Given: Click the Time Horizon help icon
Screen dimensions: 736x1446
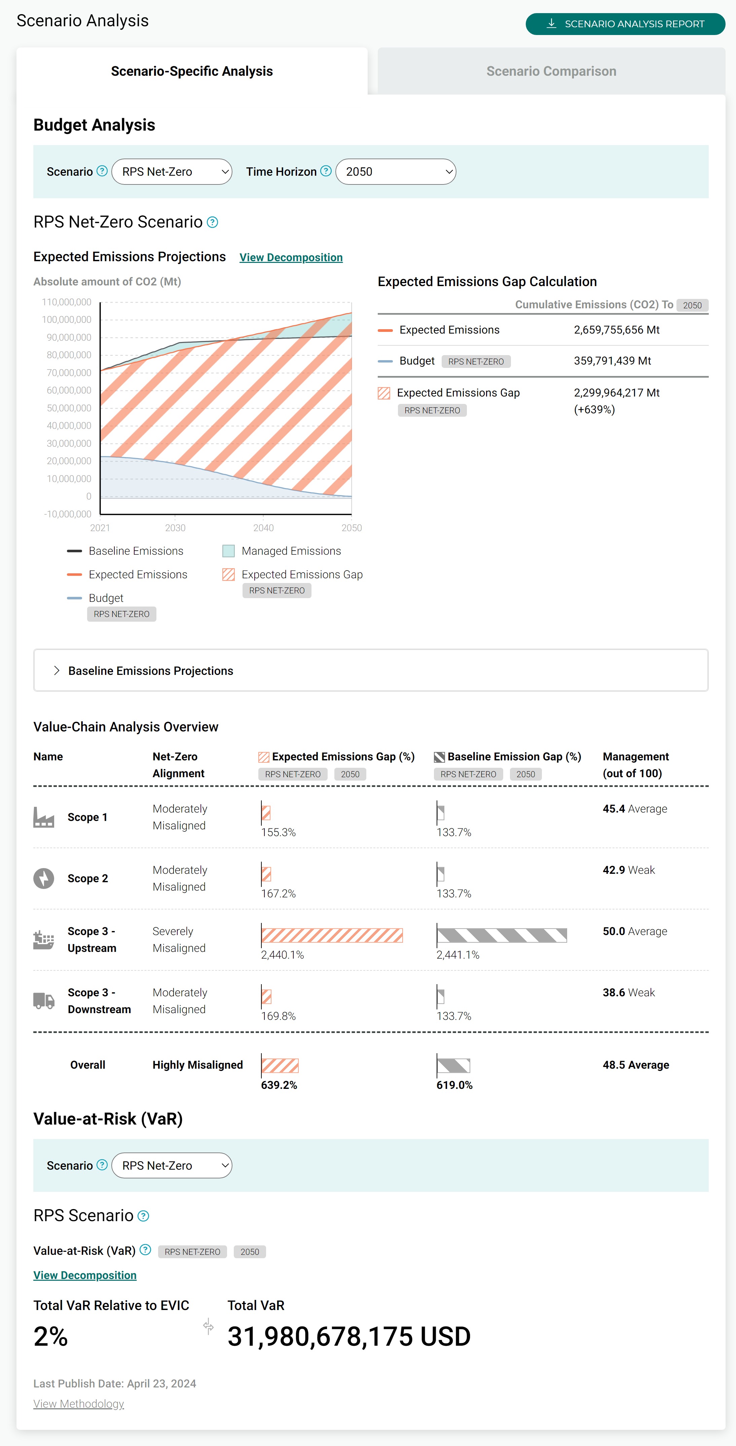Looking at the screenshot, I should click(x=325, y=171).
